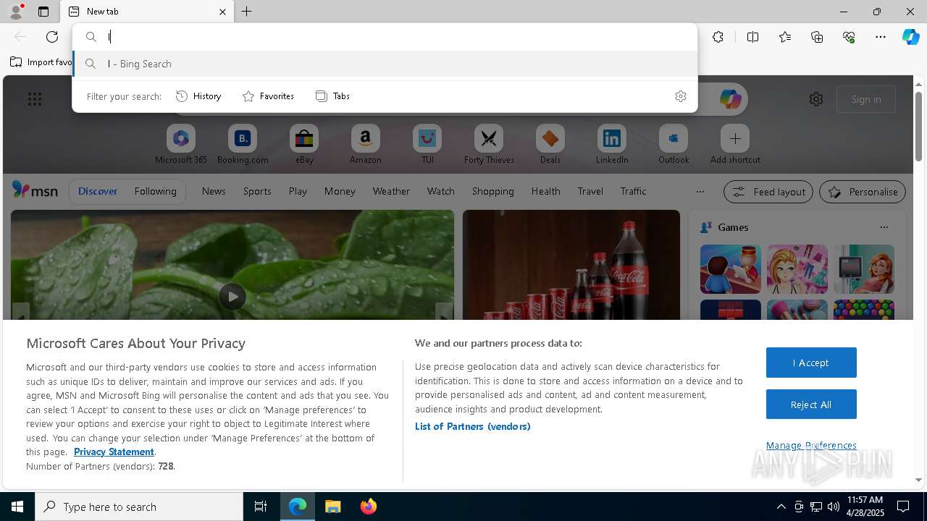Screen dimensions: 927x521
Task: Close the New tab tab
Action: (222, 12)
